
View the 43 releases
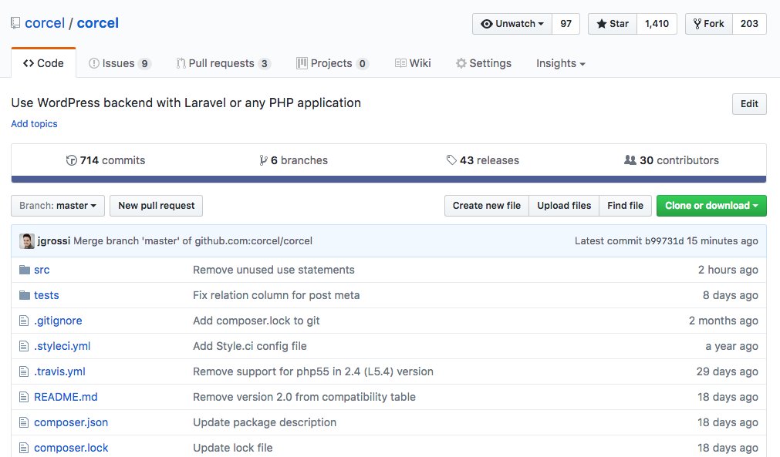[482, 160]
